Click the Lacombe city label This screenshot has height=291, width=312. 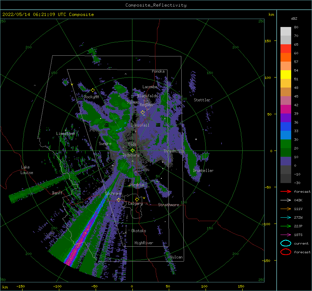[150, 87]
